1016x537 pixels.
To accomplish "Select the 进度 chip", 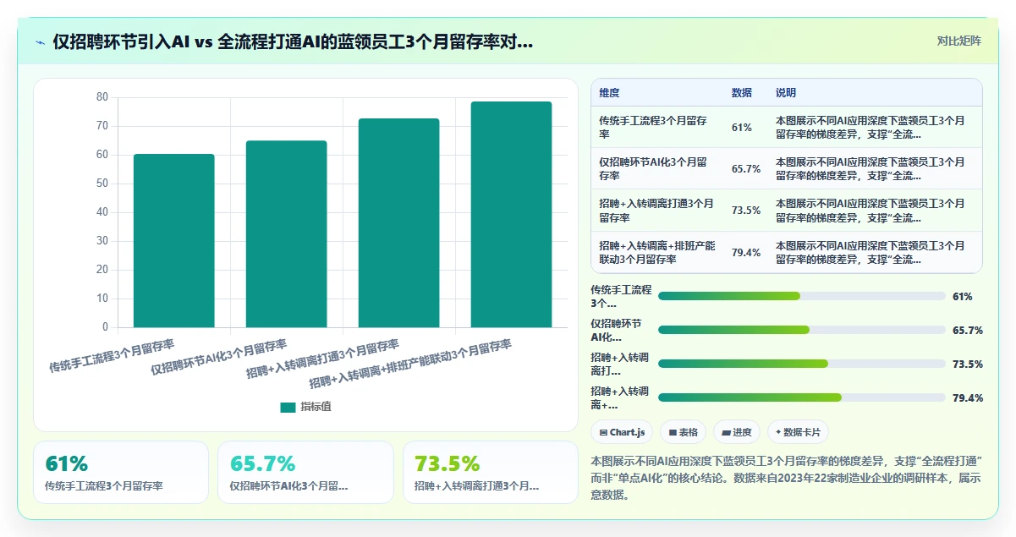I will 737,432.
